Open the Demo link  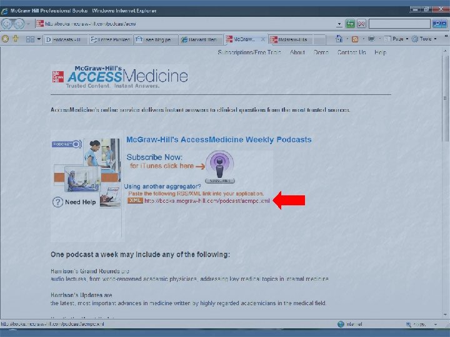point(321,52)
